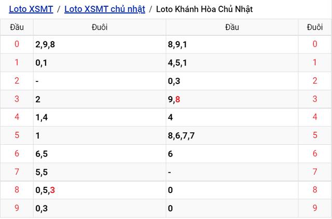Click the right Đầu column header
This screenshot has width=332, height=219.
(232, 28)
